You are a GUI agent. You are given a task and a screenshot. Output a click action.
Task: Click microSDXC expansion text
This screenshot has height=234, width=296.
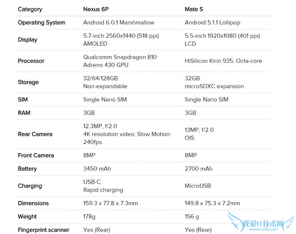tap(214, 86)
